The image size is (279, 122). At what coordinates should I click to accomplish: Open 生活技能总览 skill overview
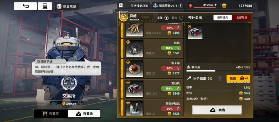click(x=134, y=6)
